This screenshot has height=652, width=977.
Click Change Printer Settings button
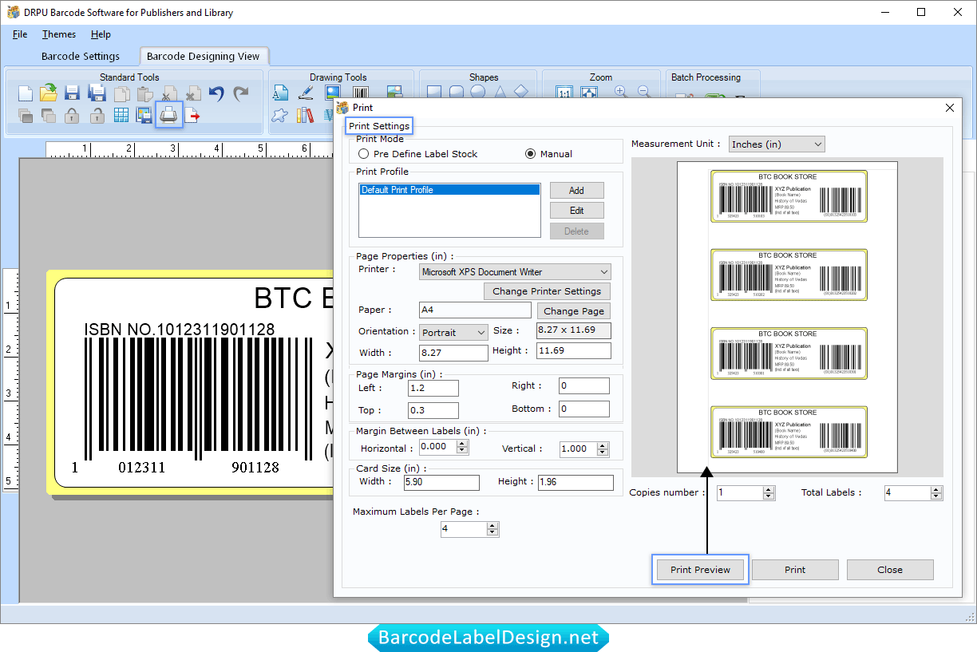point(547,291)
